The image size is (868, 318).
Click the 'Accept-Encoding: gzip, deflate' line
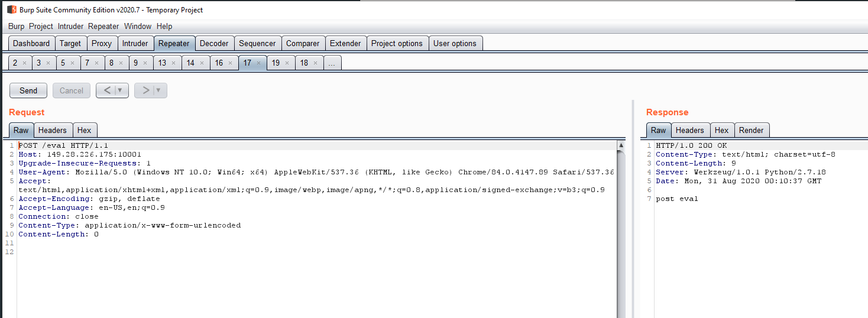[89, 199]
